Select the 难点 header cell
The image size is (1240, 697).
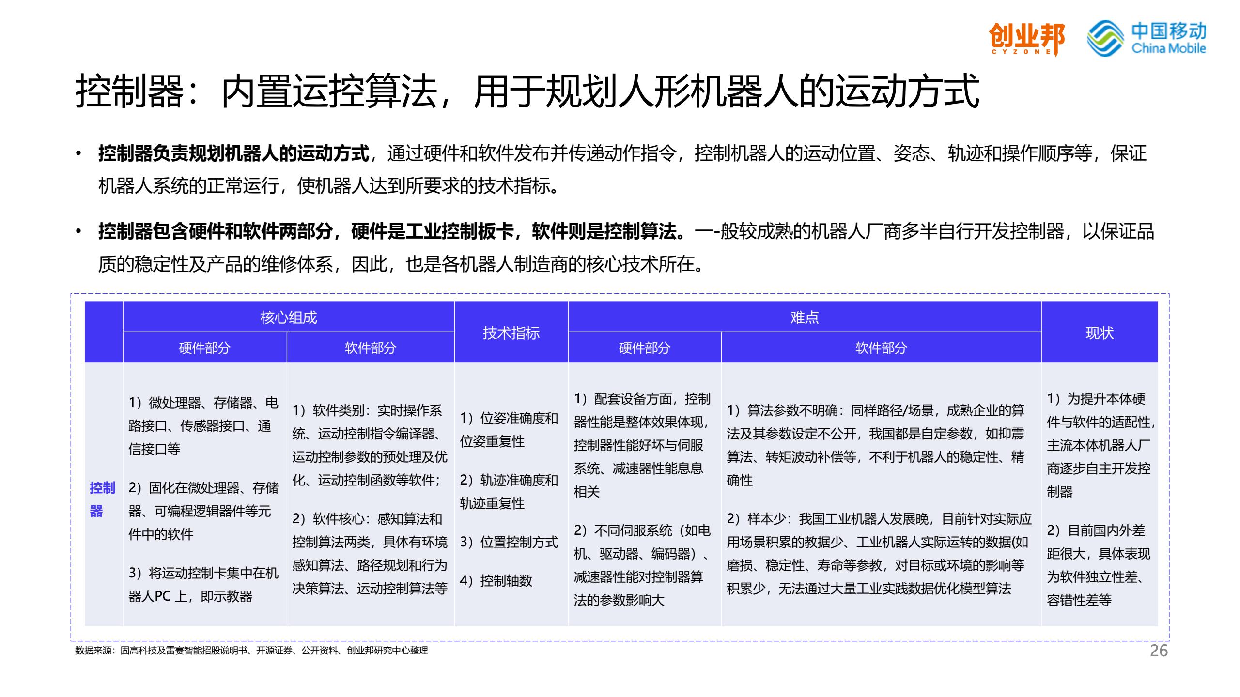click(804, 318)
